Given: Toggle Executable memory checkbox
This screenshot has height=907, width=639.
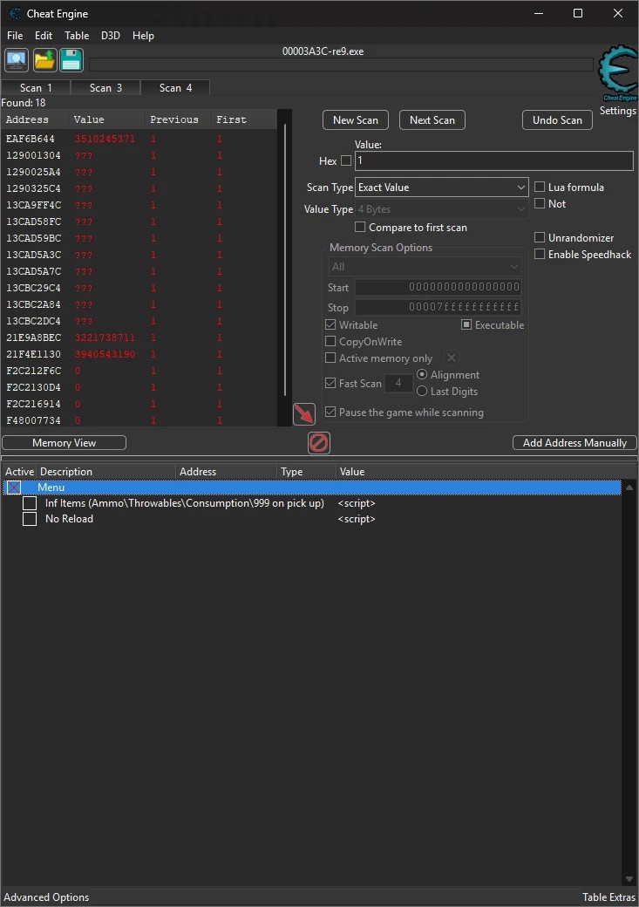Looking at the screenshot, I should click(x=466, y=325).
